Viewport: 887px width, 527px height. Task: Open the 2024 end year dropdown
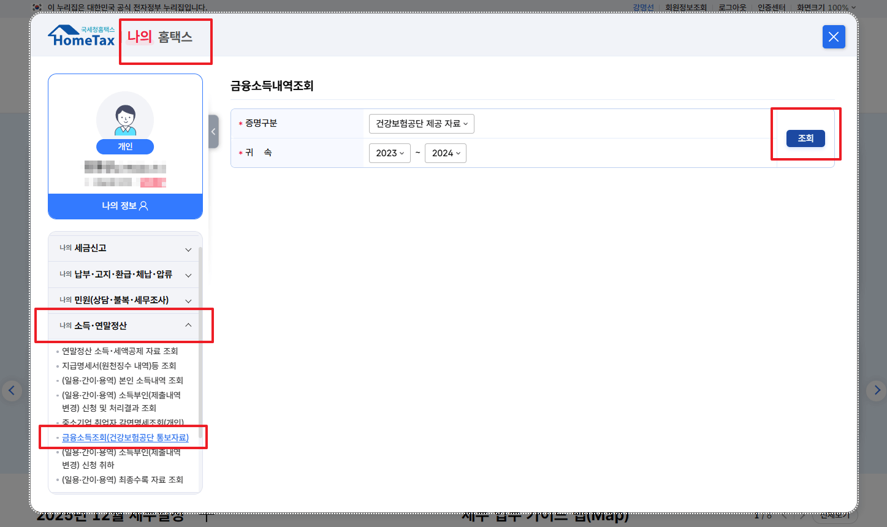(446, 153)
